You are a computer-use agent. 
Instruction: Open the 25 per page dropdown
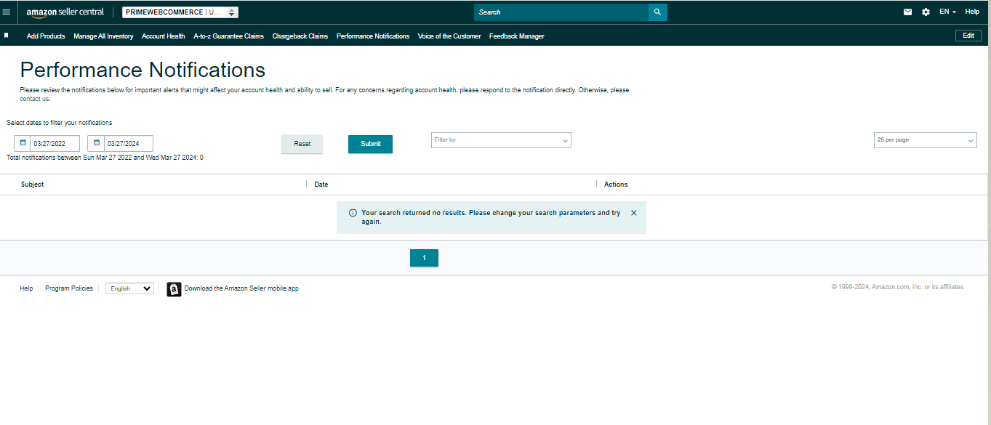(x=925, y=140)
